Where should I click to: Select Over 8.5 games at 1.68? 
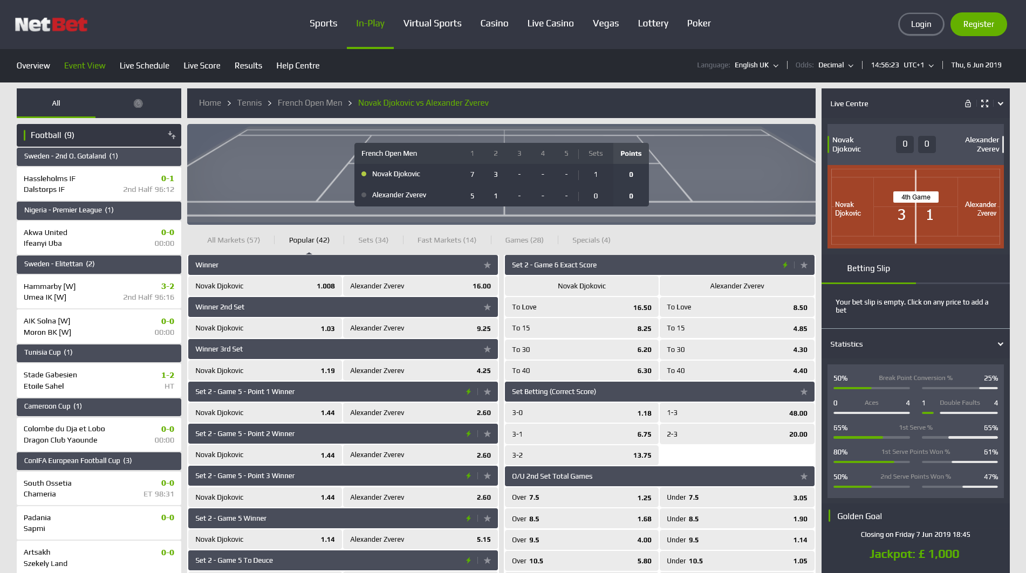(582, 519)
